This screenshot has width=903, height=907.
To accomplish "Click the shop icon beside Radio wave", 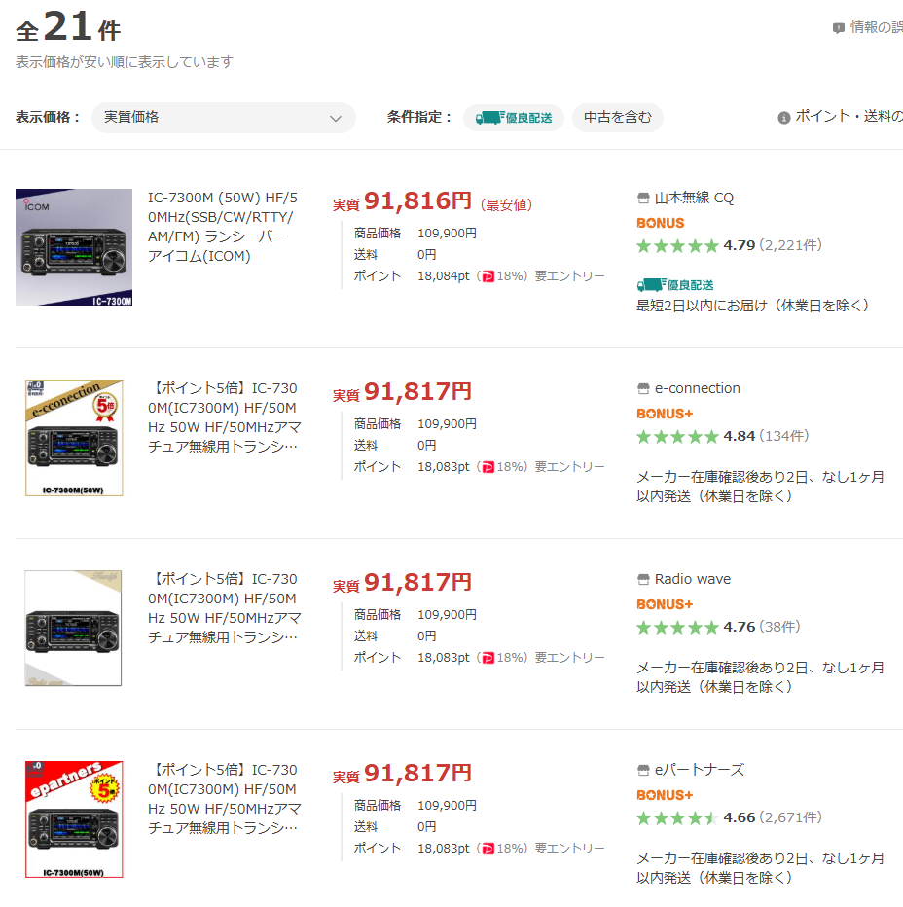I will pos(643,580).
